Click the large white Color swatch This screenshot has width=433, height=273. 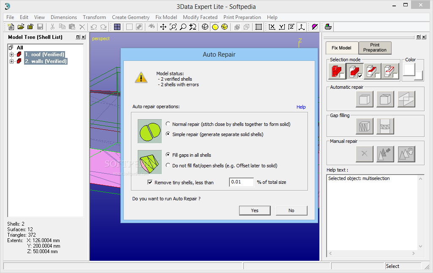tap(409, 70)
